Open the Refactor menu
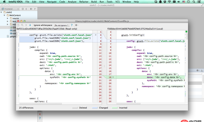Viewport: 204px width, 122px height. pyautogui.click(x=84, y=2)
